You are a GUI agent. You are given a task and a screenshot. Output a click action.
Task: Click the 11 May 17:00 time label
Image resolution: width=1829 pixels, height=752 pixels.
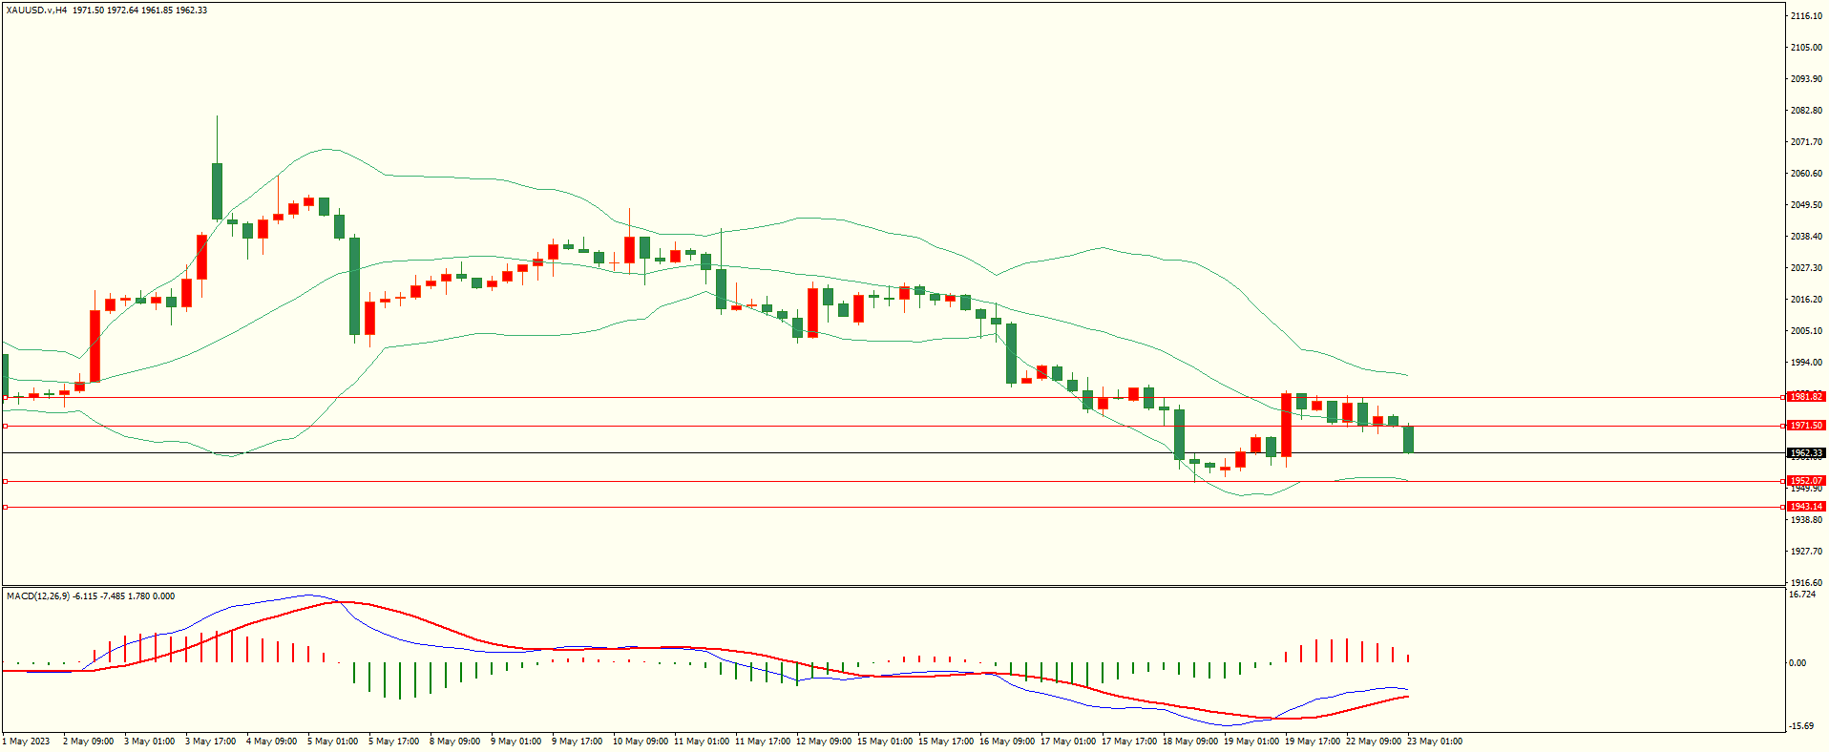point(763,742)
